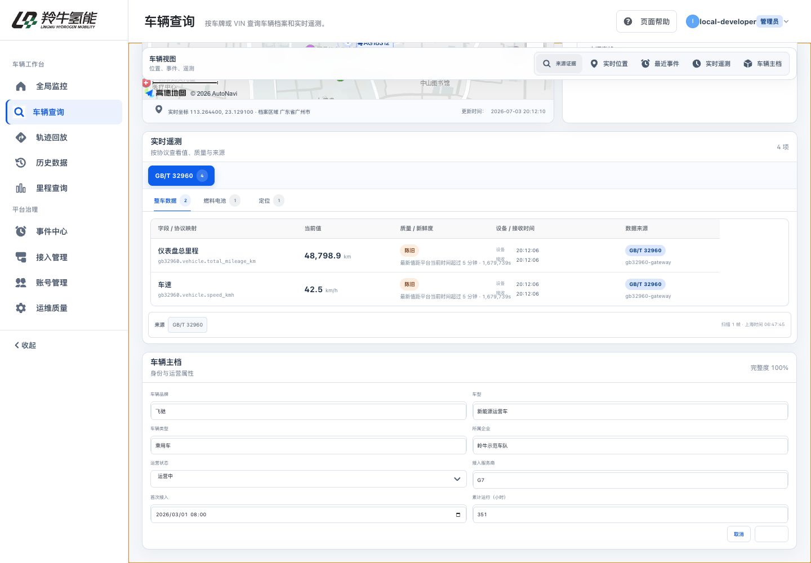Open 事件中心 from sidebar
The height and width of the screenshot is (563, 811).
click(x=64, y=231)
